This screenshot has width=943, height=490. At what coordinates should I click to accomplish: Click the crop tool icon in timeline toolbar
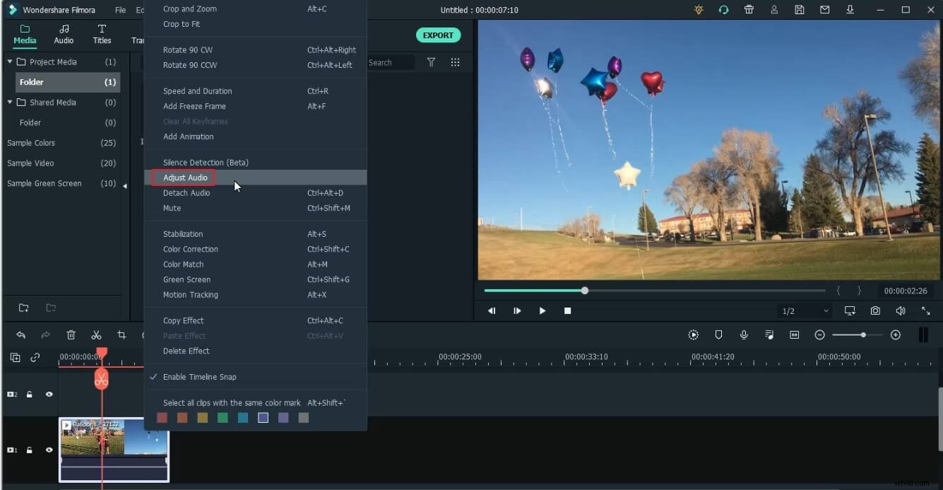[x=121, y=335]
